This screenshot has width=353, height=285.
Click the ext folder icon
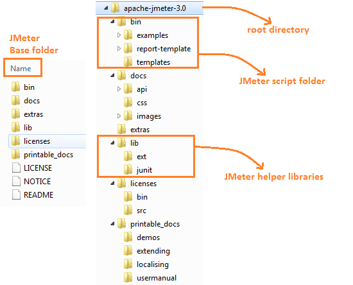pyautogui.click(x=128, y=156)
